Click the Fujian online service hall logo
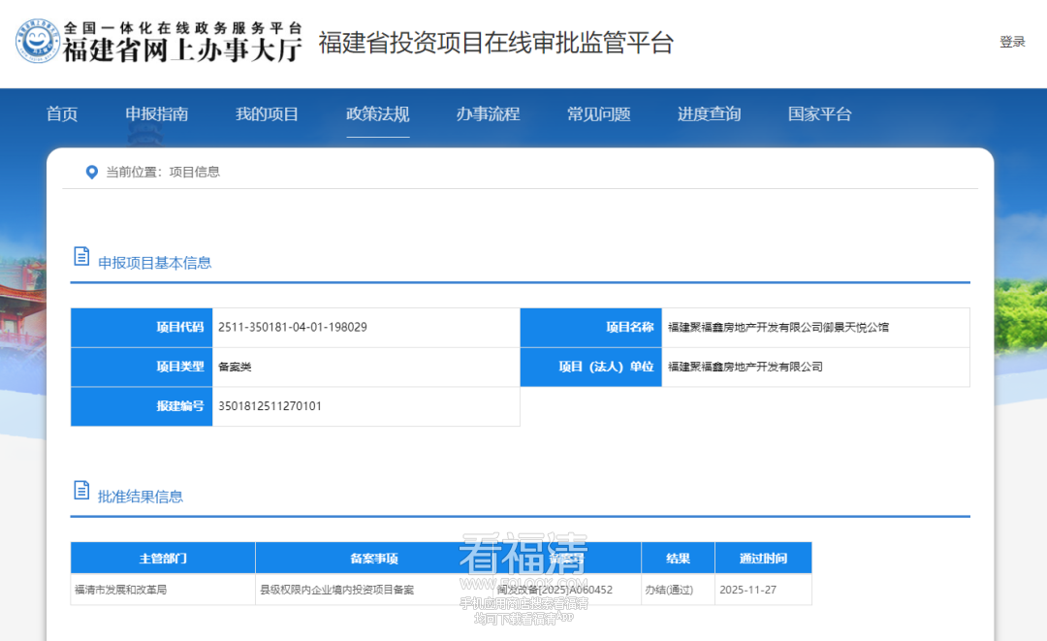This screenshot has height=641, width=1047. point(159,43)
